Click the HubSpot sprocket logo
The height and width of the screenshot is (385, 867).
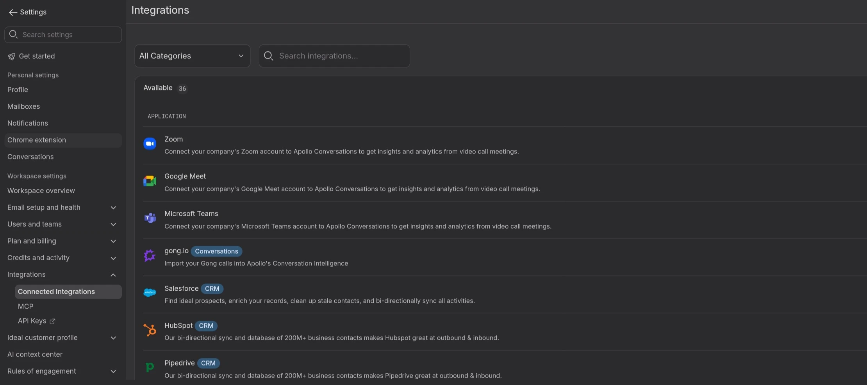[x=150, y=330]
